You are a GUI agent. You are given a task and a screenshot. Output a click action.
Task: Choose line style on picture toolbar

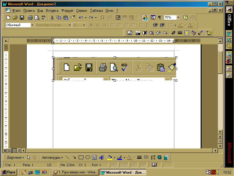180,33
